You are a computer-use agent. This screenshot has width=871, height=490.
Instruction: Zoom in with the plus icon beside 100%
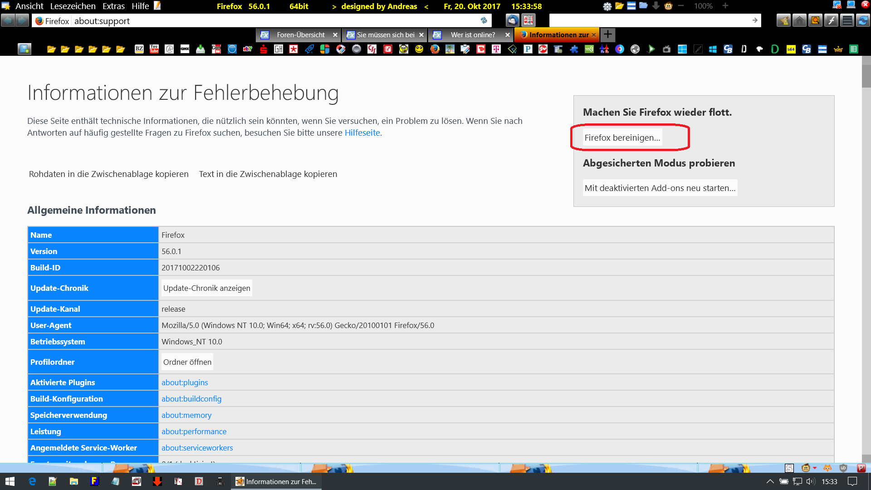[725, 6]
